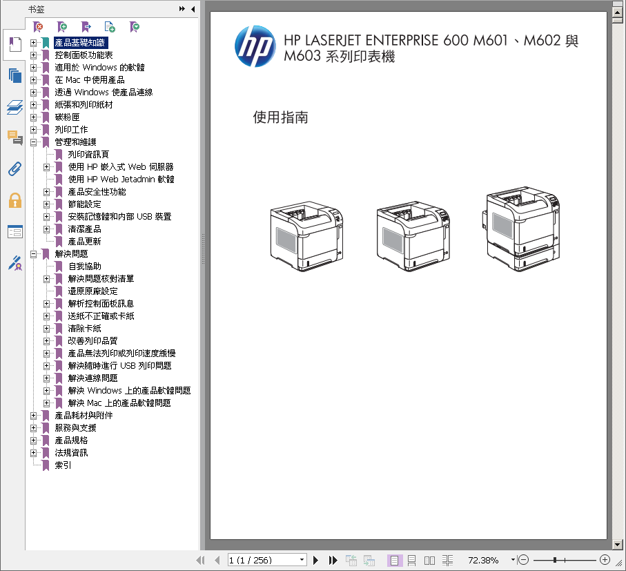626x571 pixels.
Task: Select continuous page view mode
Action: pyautogui.click(x=411, y=560)
